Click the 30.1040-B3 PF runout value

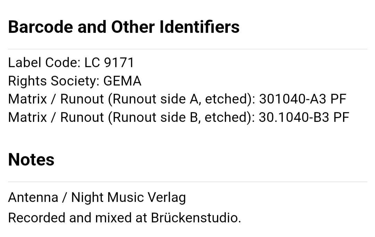(x=304, y=117)
